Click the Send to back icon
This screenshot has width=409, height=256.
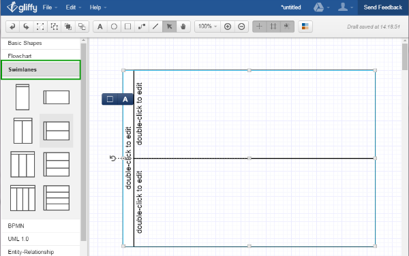[82, 27]
